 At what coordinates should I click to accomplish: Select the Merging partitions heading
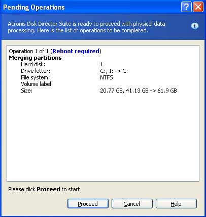35,58
